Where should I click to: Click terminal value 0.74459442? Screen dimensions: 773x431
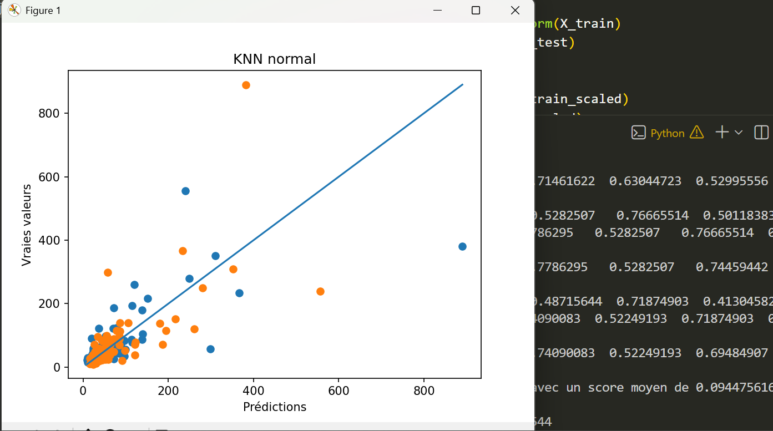[732, 267]
